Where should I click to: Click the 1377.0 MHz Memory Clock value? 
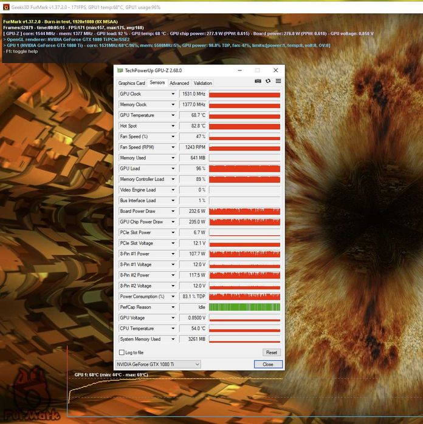[x=193, y=104]
